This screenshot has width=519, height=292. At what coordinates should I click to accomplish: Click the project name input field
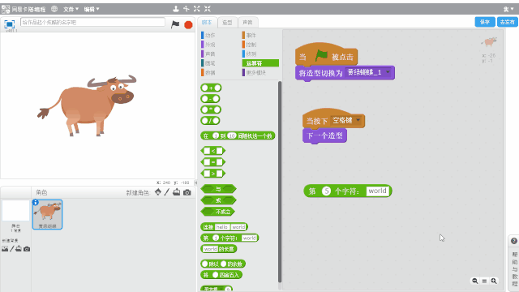92,22
